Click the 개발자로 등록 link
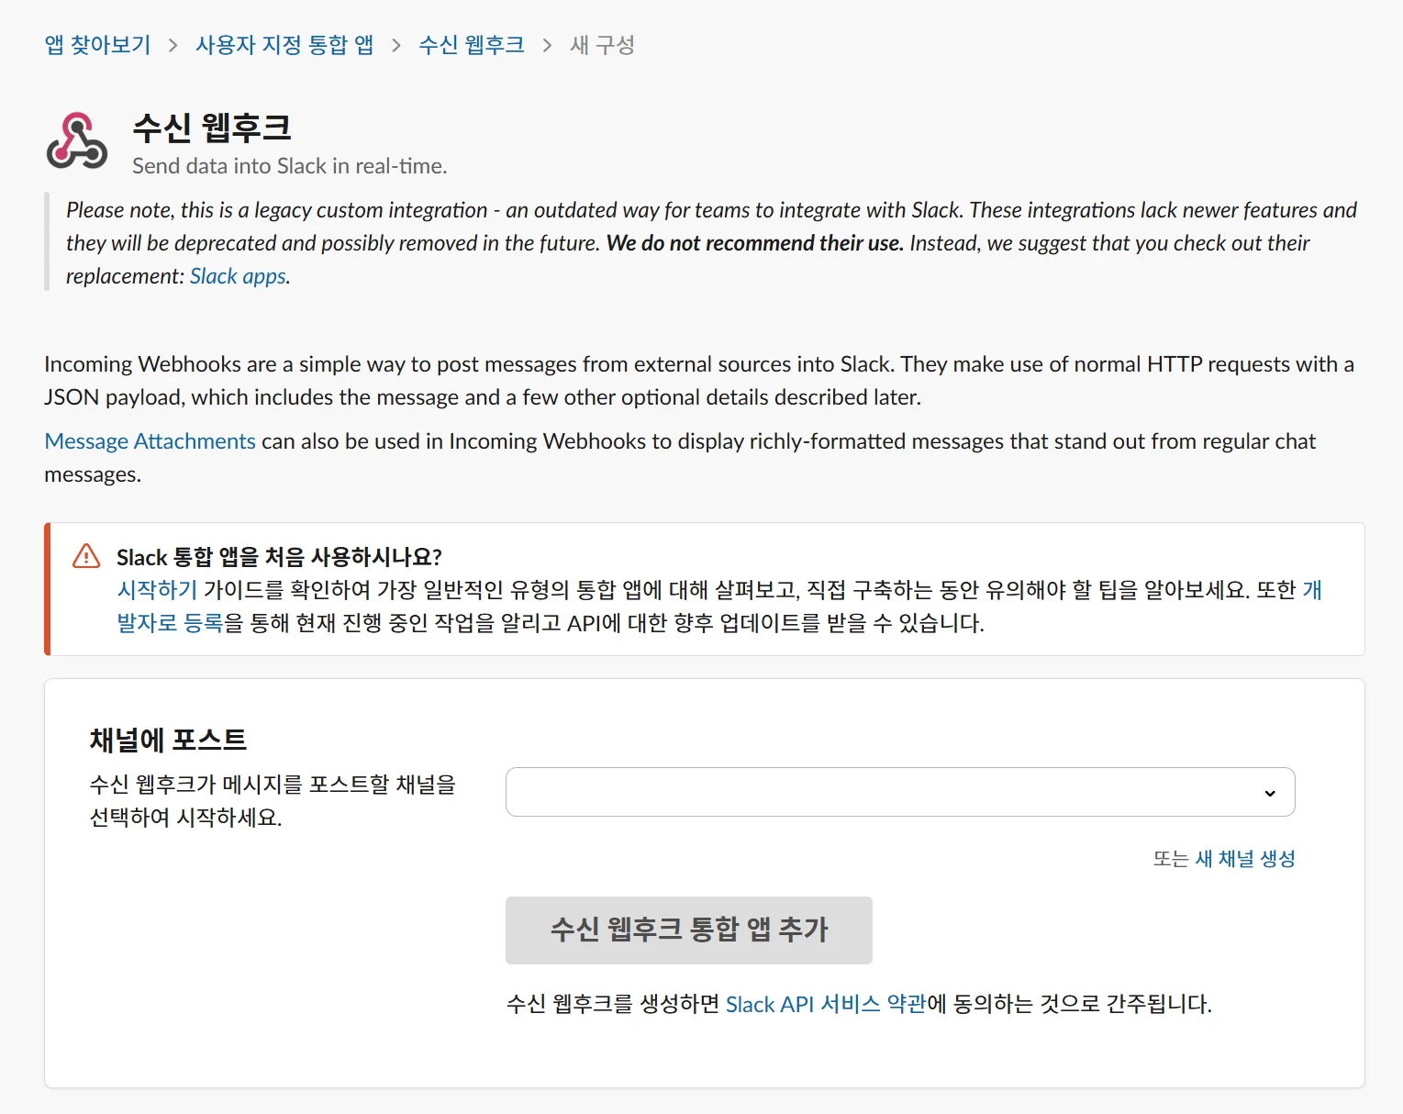 (x=171, y=623)
